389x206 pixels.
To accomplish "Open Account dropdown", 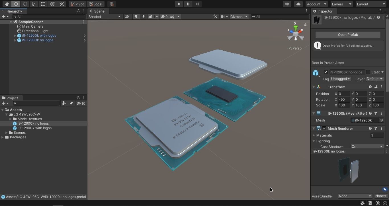I will 316,4.
